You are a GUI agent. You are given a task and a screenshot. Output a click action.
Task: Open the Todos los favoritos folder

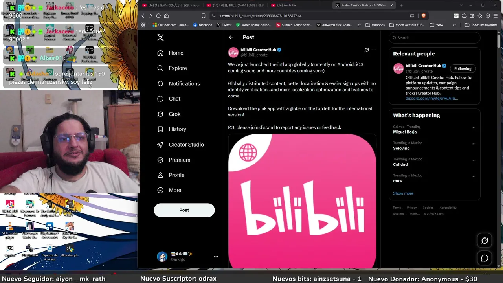click(x=481, y=25)
